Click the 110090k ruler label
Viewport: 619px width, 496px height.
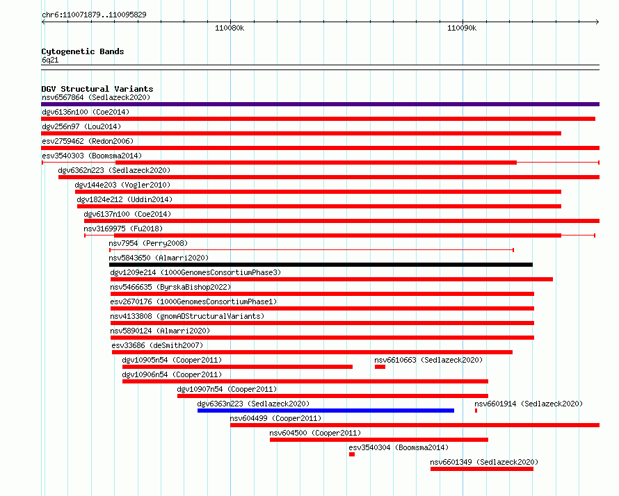[x=462, y=28]
